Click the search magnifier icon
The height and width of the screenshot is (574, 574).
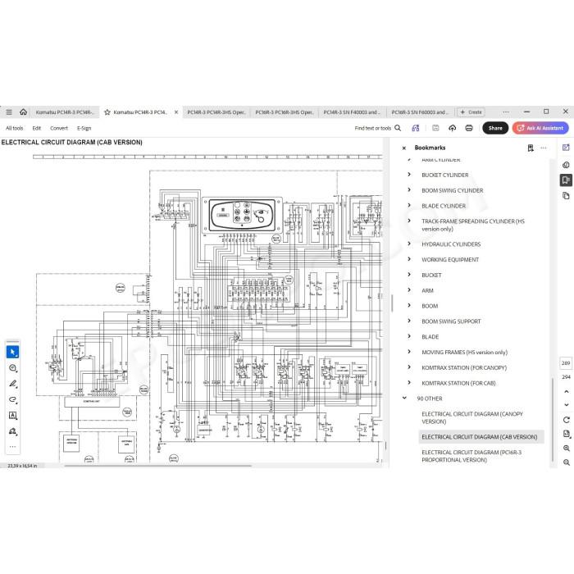point(398,128)
